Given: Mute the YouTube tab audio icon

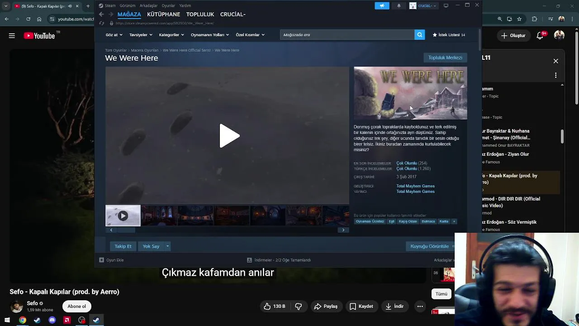Looking at the screenshot, I should coord(70,6).
